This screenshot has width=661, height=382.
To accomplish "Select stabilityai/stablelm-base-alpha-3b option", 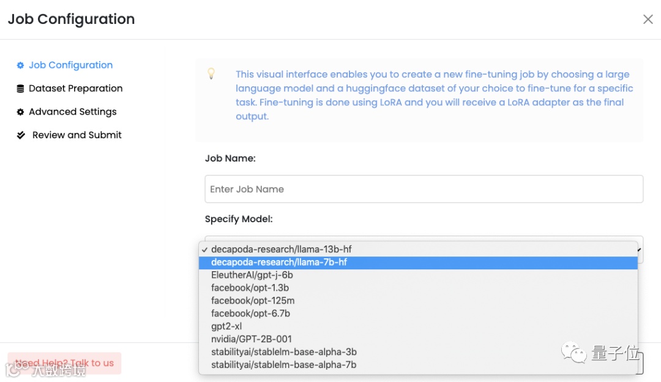I will point(284,353).
